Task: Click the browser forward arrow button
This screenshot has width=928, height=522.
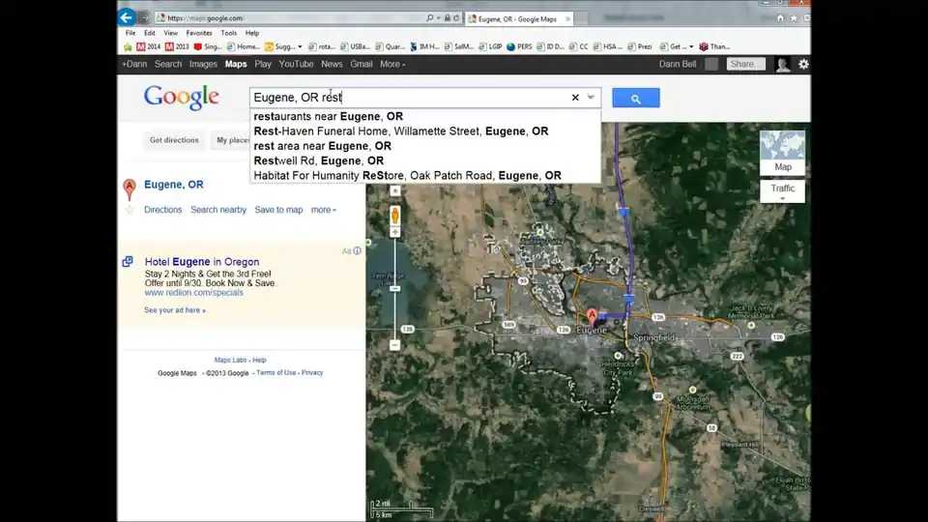Action: tap(143, 17)
